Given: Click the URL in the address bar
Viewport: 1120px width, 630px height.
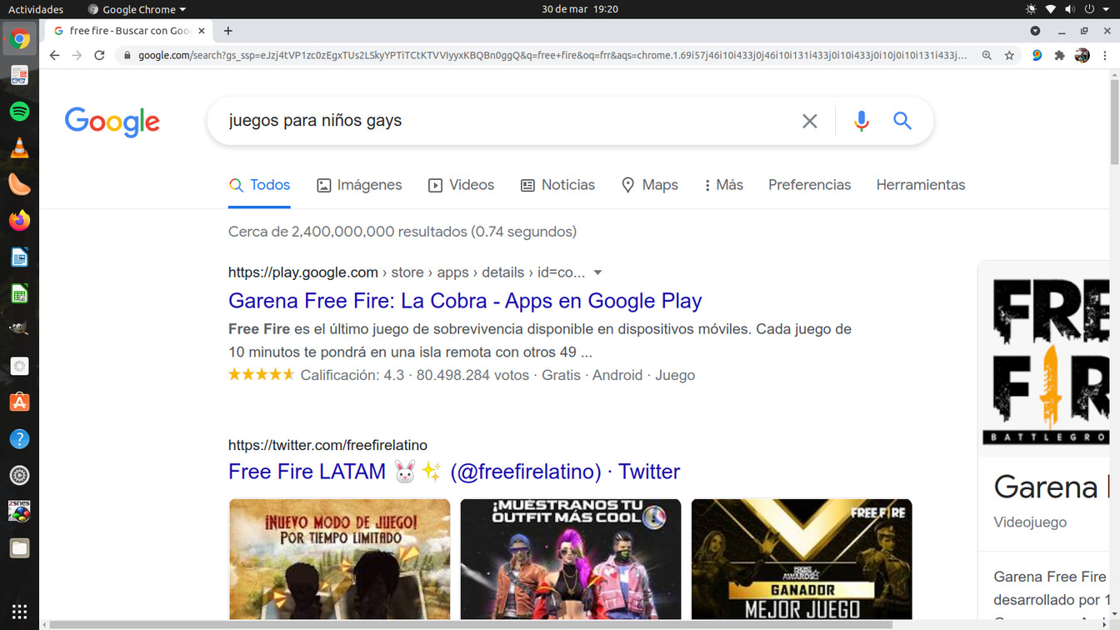Looking at the screenshot, I should click(x=552, y=55).
